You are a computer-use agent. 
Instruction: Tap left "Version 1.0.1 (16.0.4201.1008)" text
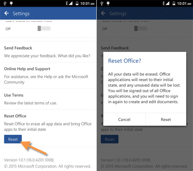tap(29, 160)
